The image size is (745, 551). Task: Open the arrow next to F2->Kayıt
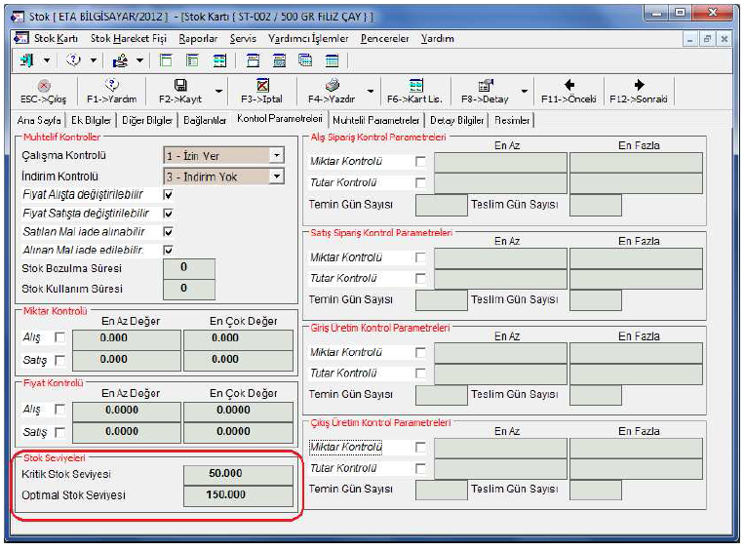(218, 92)
